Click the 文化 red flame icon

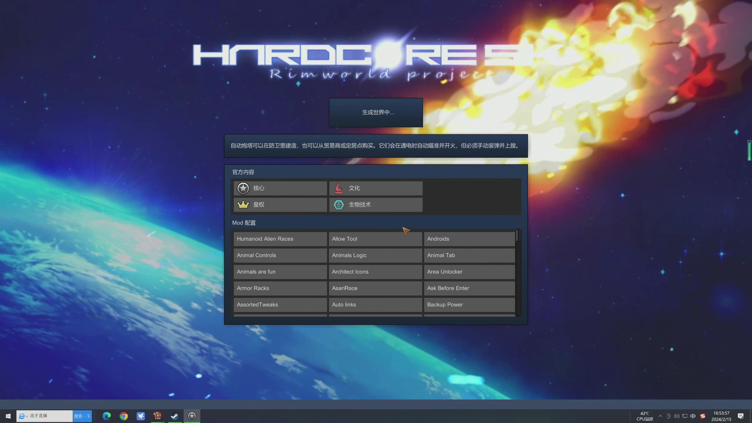point(339,188)
